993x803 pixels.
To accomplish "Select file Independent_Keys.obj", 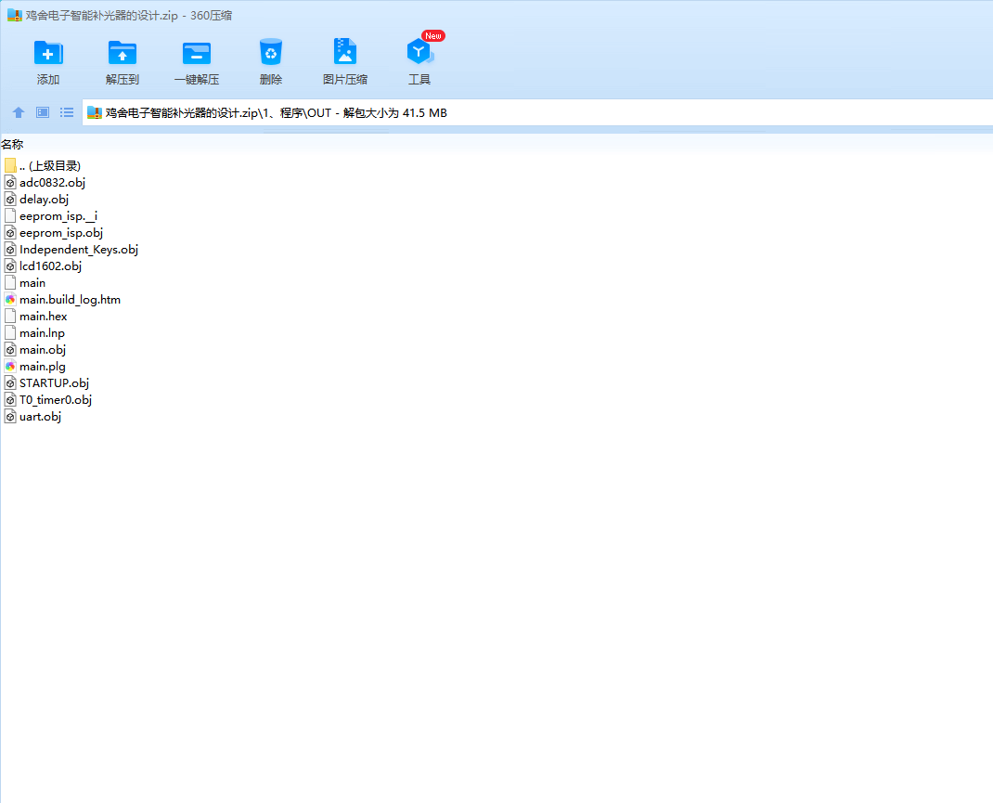I will (x=79, y=250).
